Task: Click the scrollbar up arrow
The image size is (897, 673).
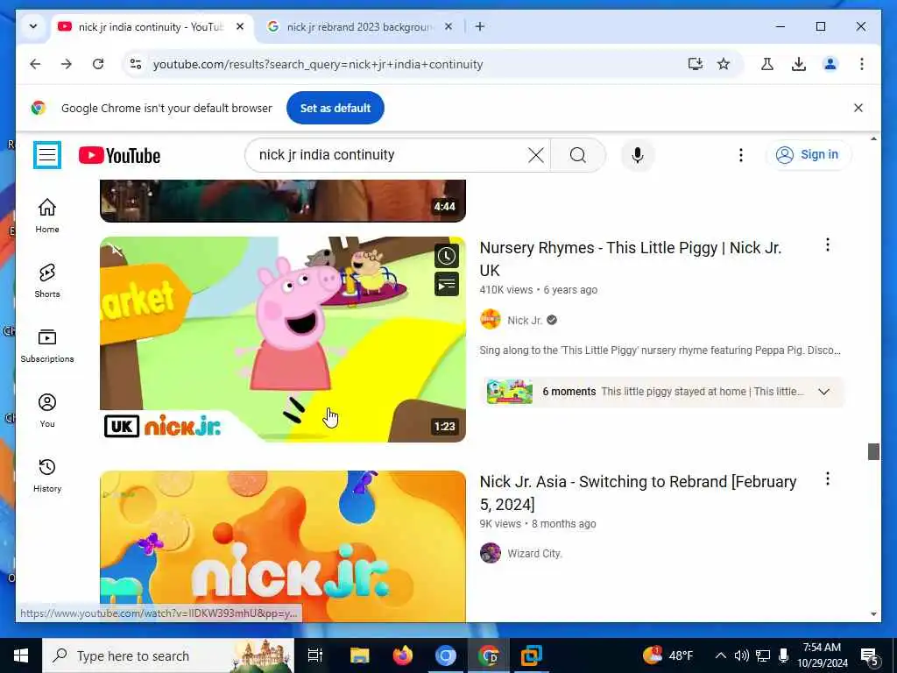Action: 873,139
